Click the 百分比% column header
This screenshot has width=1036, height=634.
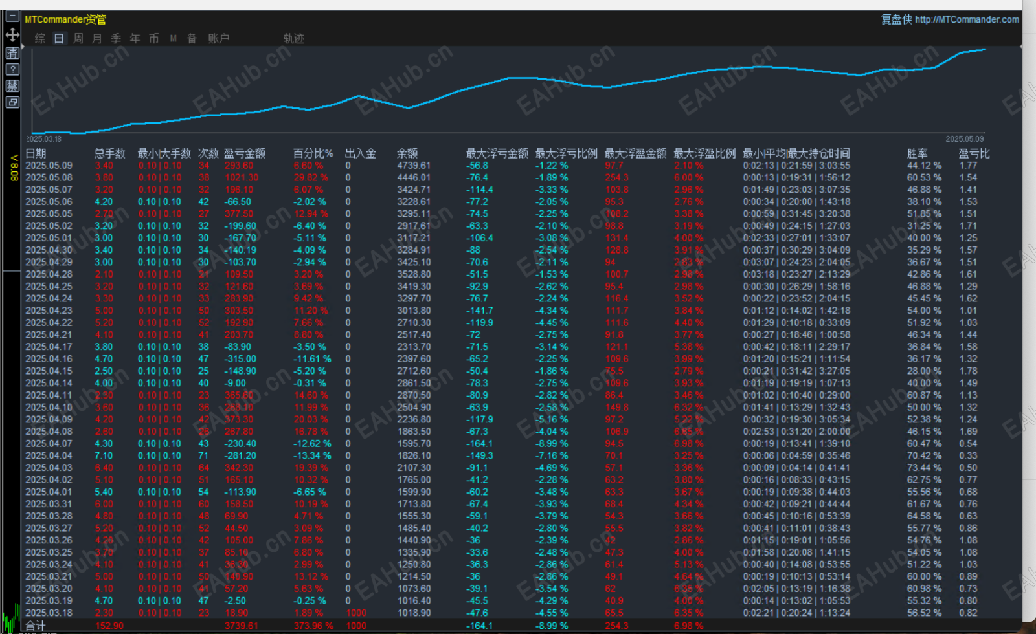313,153
